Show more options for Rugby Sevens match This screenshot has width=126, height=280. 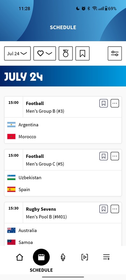pyautogui.click(x=115, y=209)
